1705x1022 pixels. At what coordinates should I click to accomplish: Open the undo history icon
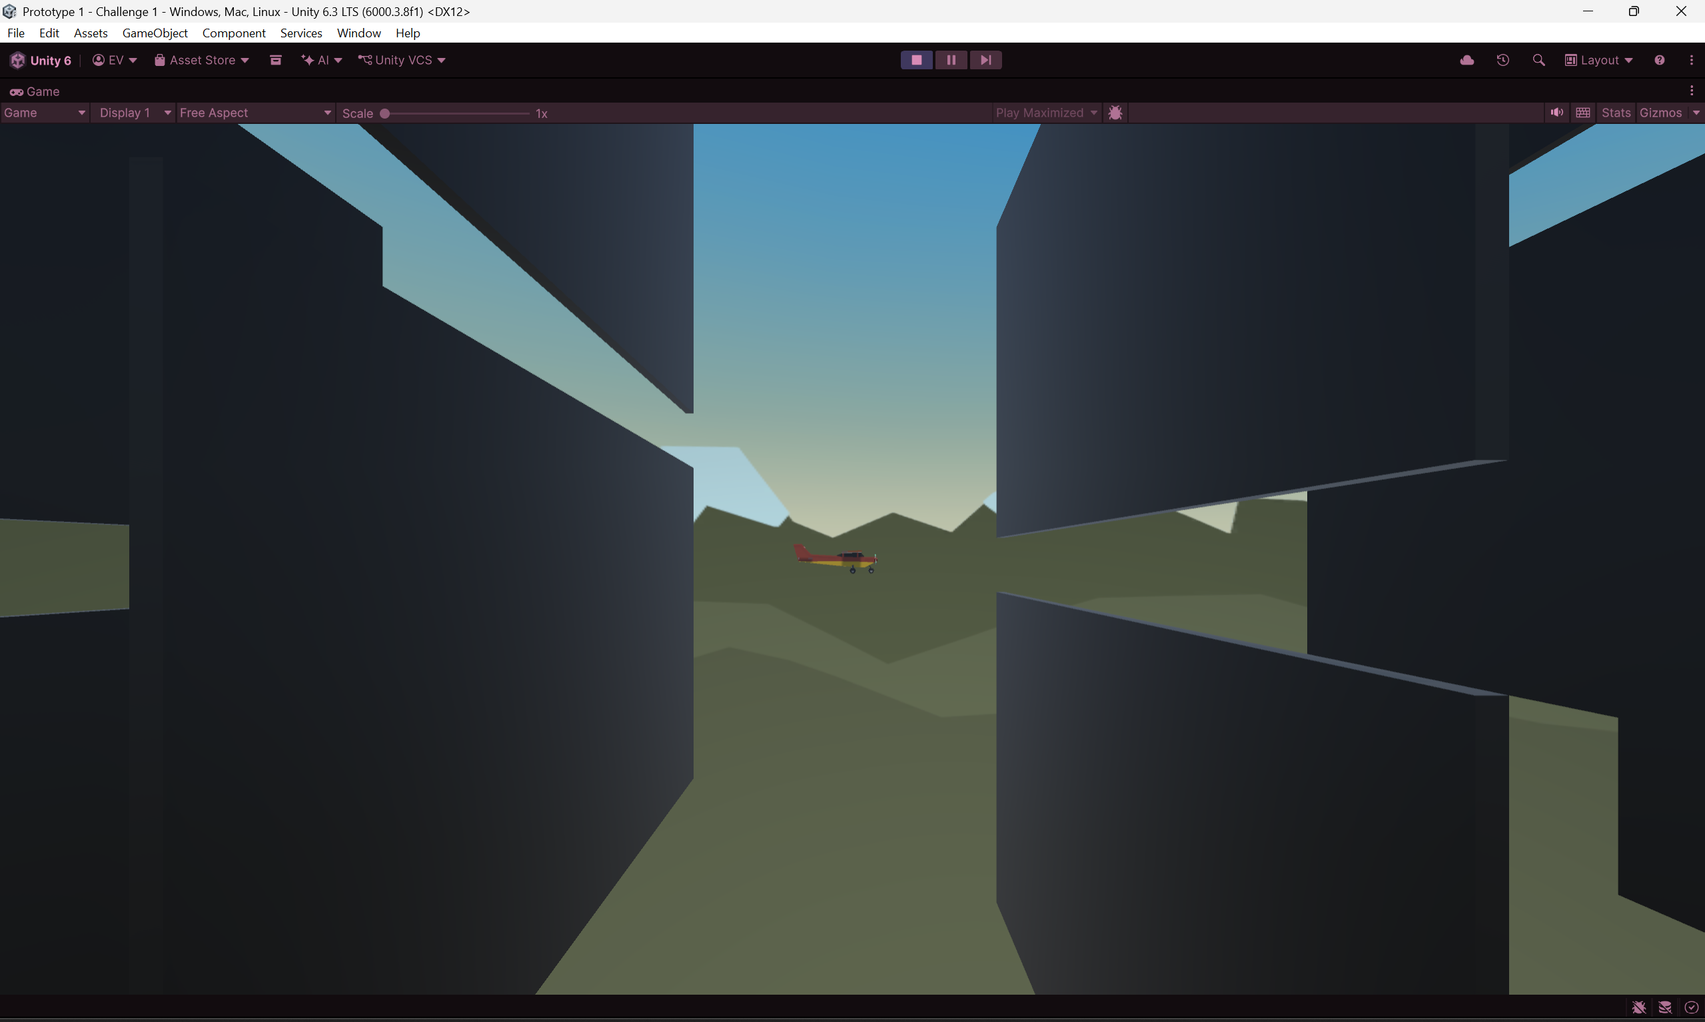tap(1502, 60)
